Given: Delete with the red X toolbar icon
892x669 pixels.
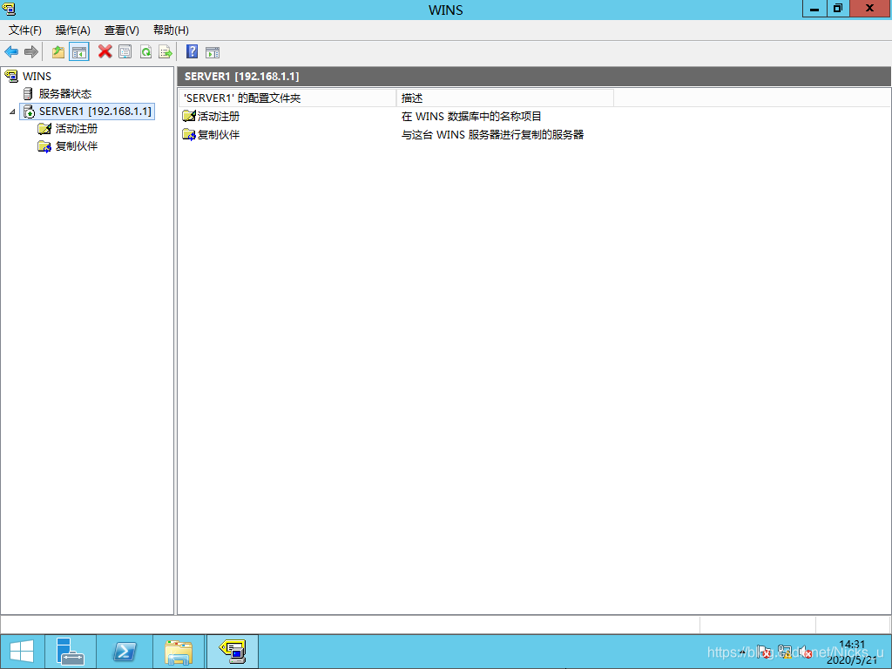Looking at the screenshot, I should 105,51.
